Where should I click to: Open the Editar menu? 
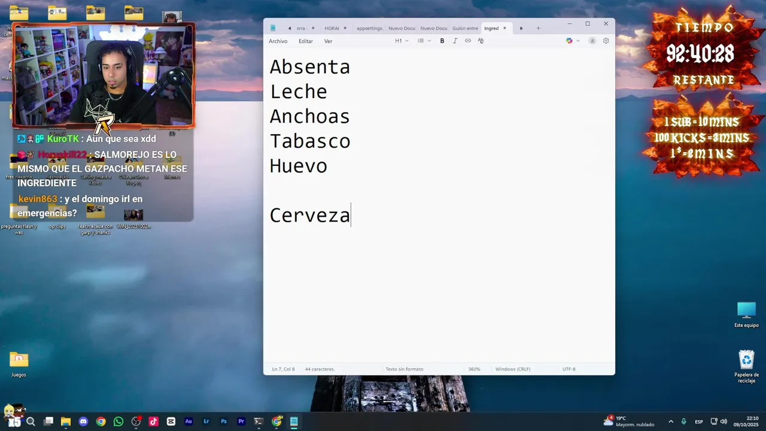[306, 41]
